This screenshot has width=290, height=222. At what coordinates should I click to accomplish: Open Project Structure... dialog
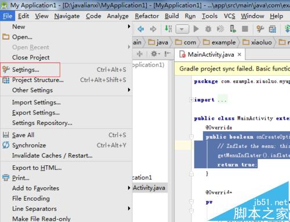point(66,80)
